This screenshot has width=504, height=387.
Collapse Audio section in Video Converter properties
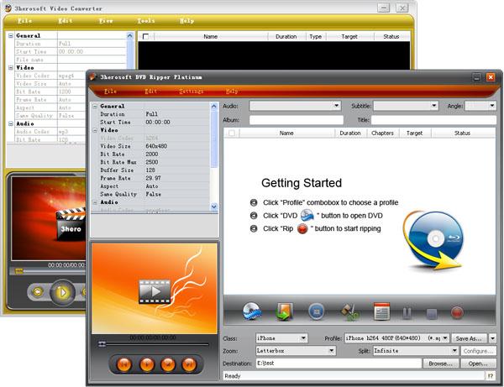11,123
